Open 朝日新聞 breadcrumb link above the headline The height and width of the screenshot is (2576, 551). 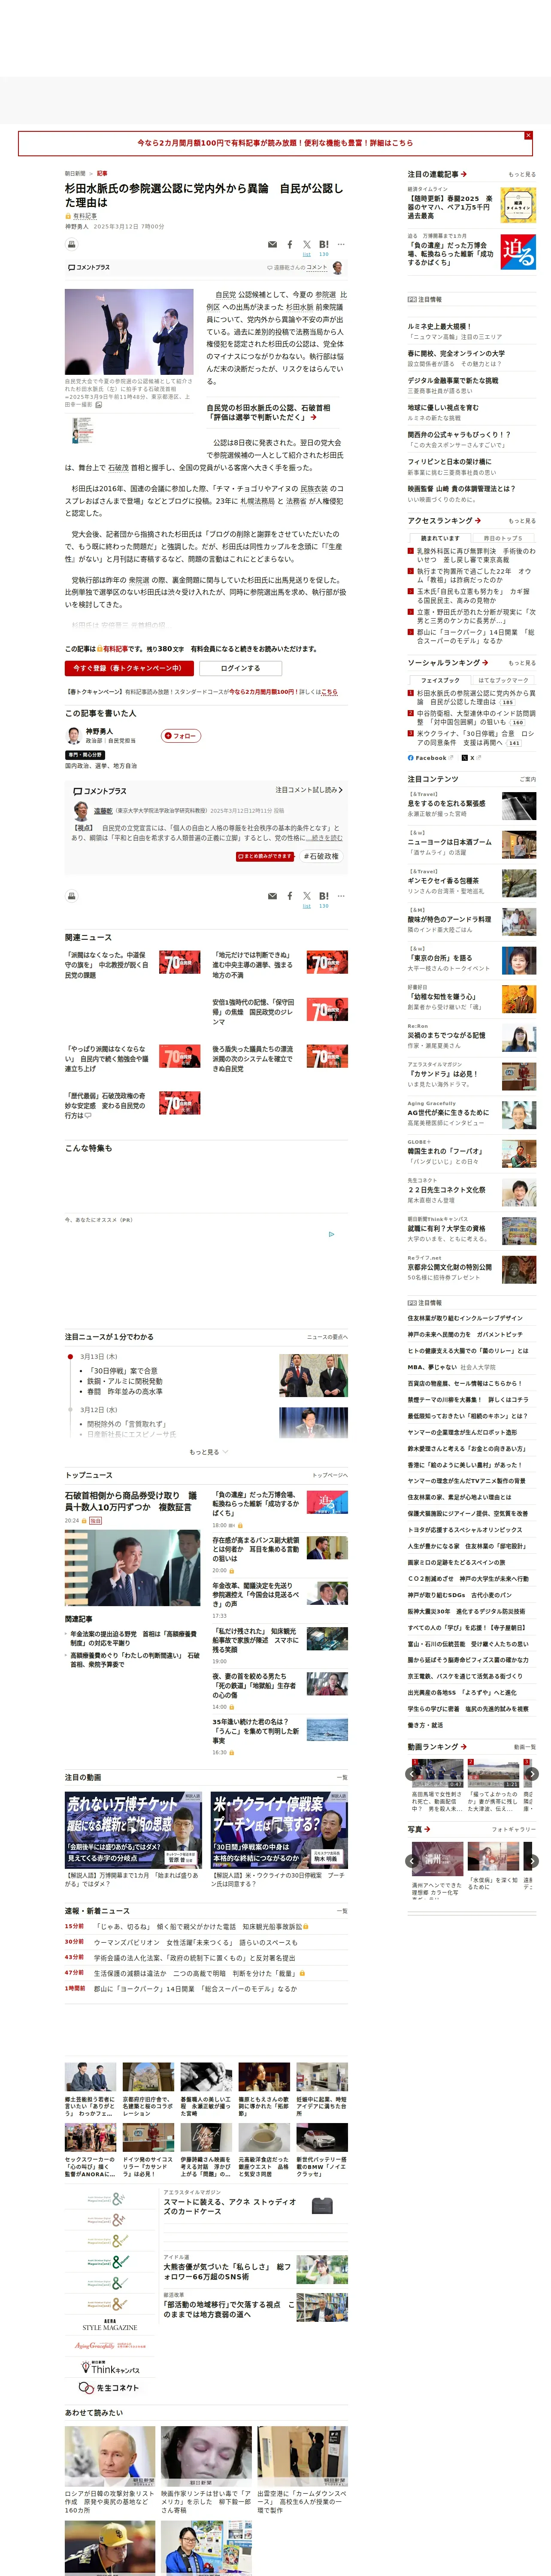[x=75, y=173]
